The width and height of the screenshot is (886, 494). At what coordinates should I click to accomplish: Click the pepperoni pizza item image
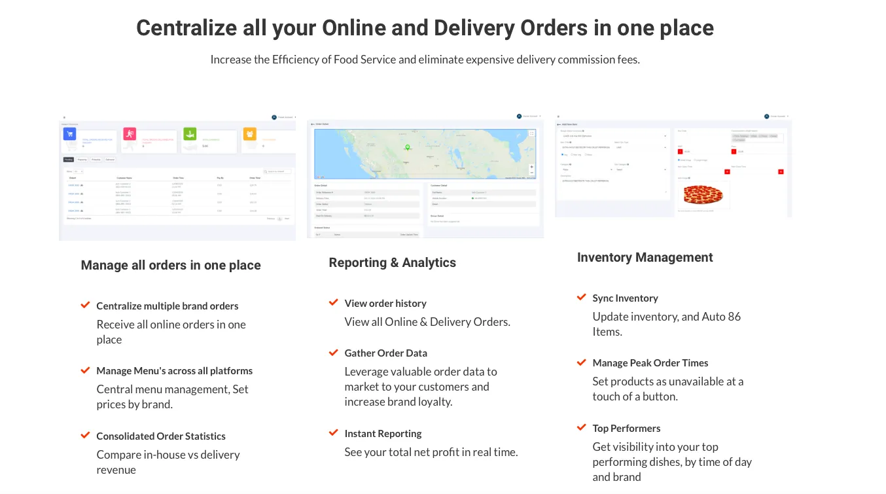point(703,194)
